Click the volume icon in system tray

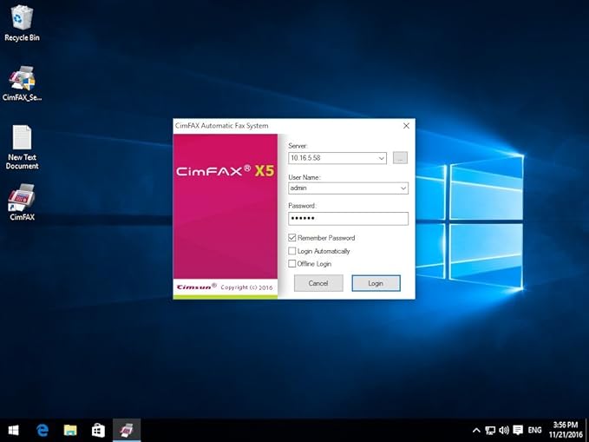(x=503, y=430)
